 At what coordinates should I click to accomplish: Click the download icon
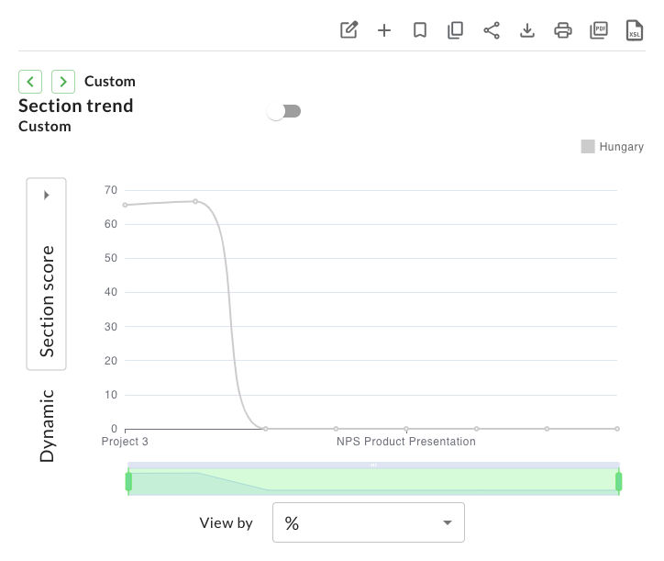pyautogui.click(x=527, y=30)
